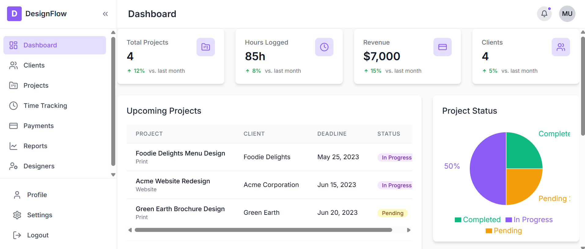This screenshot has width=585, height=249.
Task: Click the Designers user-gear icon in sidebar
Action: 13,166
